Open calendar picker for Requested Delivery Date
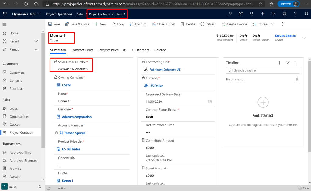The image size is (311, 191). 209,101
